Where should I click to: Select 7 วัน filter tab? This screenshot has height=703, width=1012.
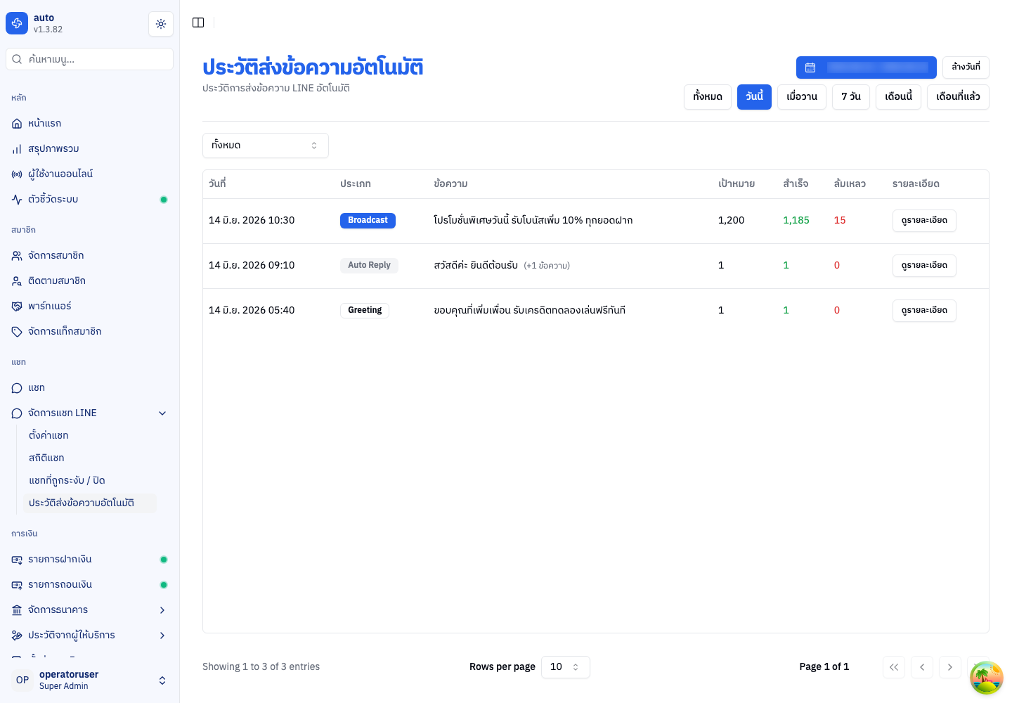point(851,97)
